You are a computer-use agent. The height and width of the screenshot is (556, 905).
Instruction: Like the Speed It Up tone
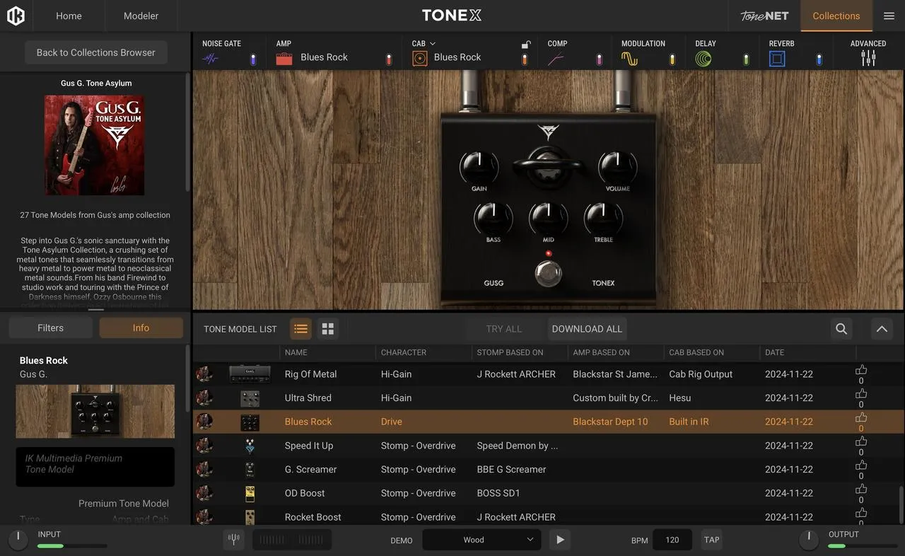pos(861,441)
